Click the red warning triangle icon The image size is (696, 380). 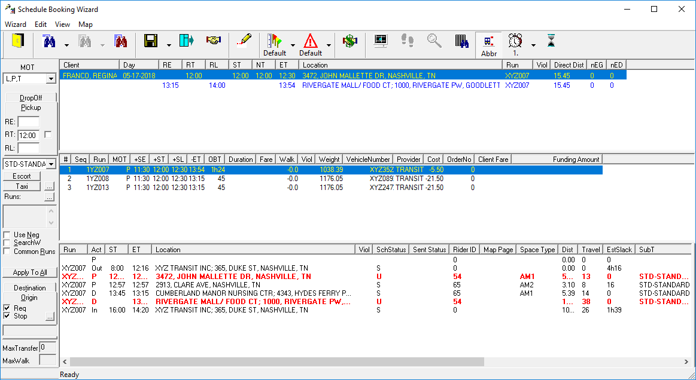click(x=310, y=41)
